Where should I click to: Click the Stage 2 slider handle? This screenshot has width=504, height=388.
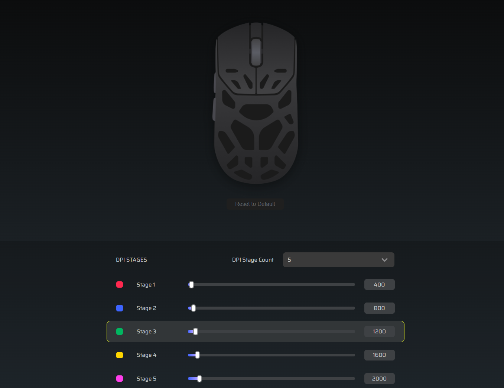[193, 308]
